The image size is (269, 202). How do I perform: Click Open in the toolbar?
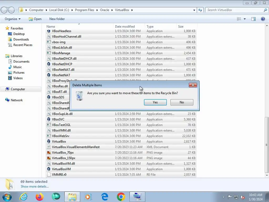coord(35,19)
